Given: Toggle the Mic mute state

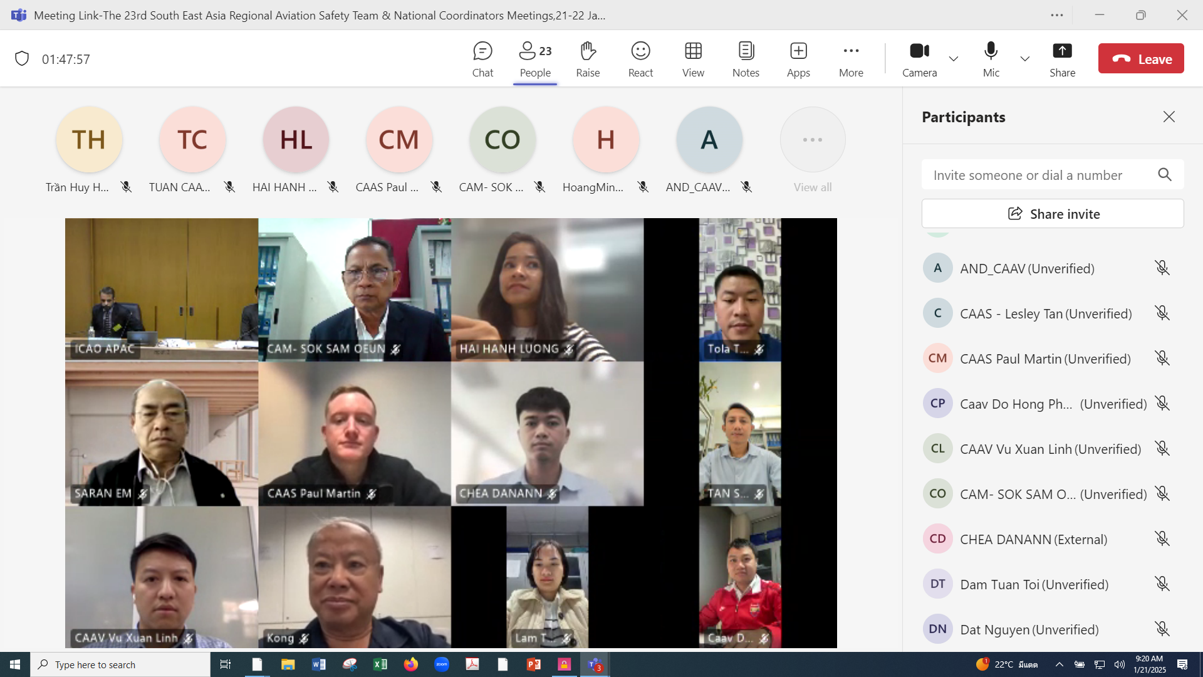Looking at the screenshot, I should pos(991,59).
